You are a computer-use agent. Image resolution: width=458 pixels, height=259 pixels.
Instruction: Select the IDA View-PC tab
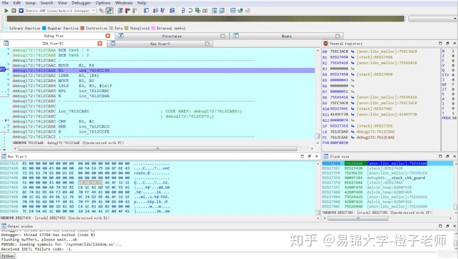tap(53, 44)
